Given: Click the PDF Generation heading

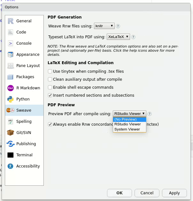Looking at the screenshot, I should coord(65,17).
